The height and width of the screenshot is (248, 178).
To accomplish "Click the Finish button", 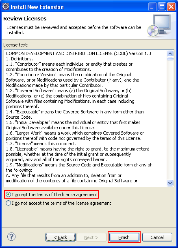I will (124, 237).
